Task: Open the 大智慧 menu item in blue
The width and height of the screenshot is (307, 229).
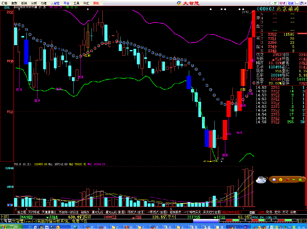Action: (55, 3)
